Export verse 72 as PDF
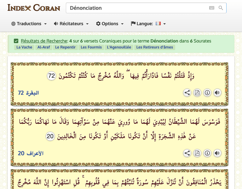The height and width of the screenshot is (189, 242). tap(197, 93)
